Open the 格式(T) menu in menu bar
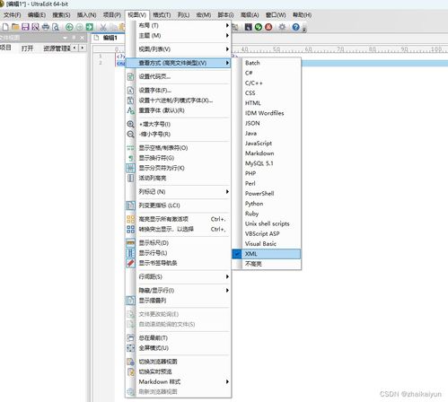Viewport: 448px width, 402px height. (x=162, y=14)
